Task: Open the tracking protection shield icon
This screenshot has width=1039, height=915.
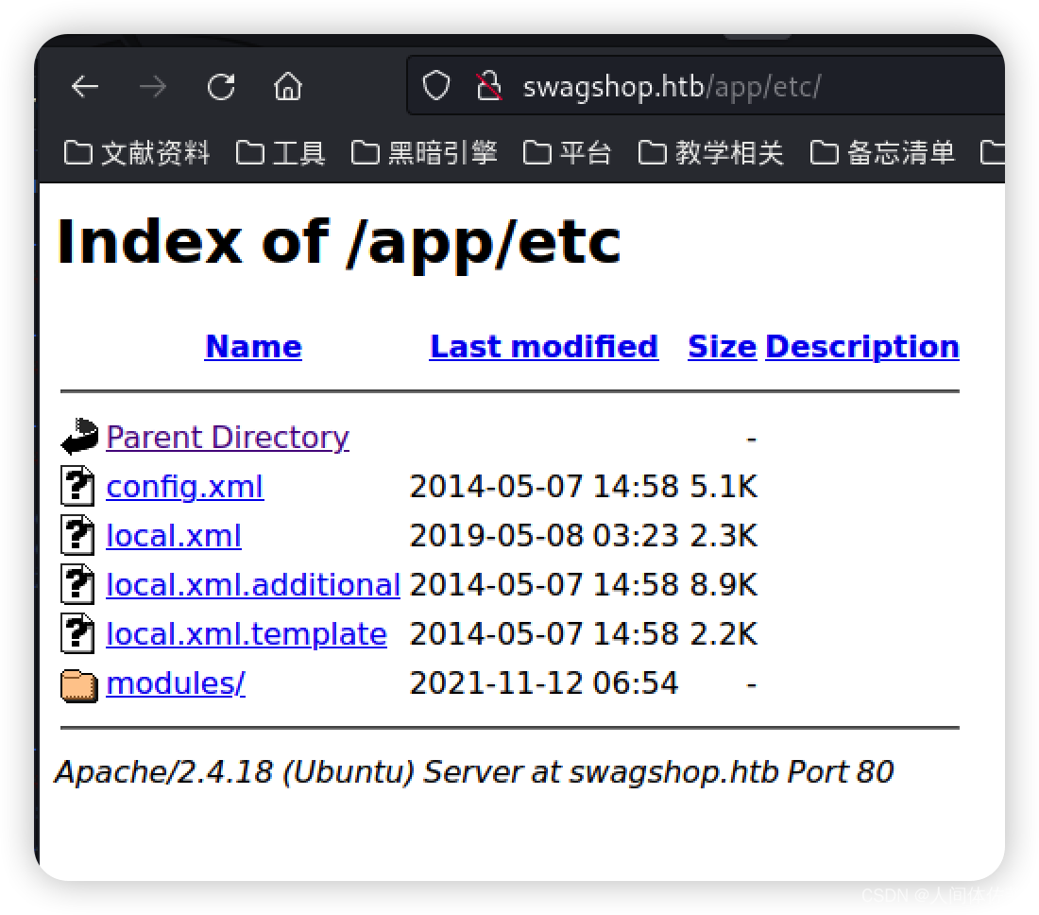Action: coord(436,85)
